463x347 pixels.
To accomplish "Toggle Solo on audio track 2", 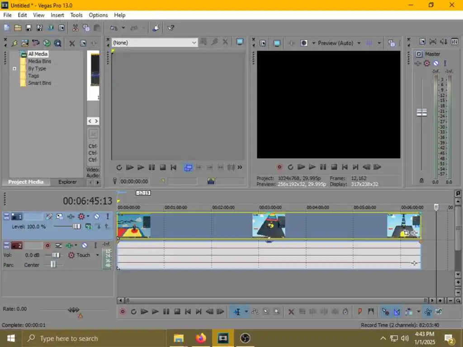I will [x=95, y=245].
